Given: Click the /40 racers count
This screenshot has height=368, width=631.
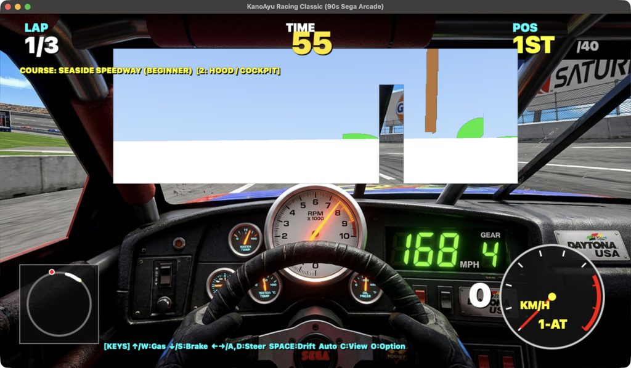Looking at the screenshot, I should tap(587, 46).
